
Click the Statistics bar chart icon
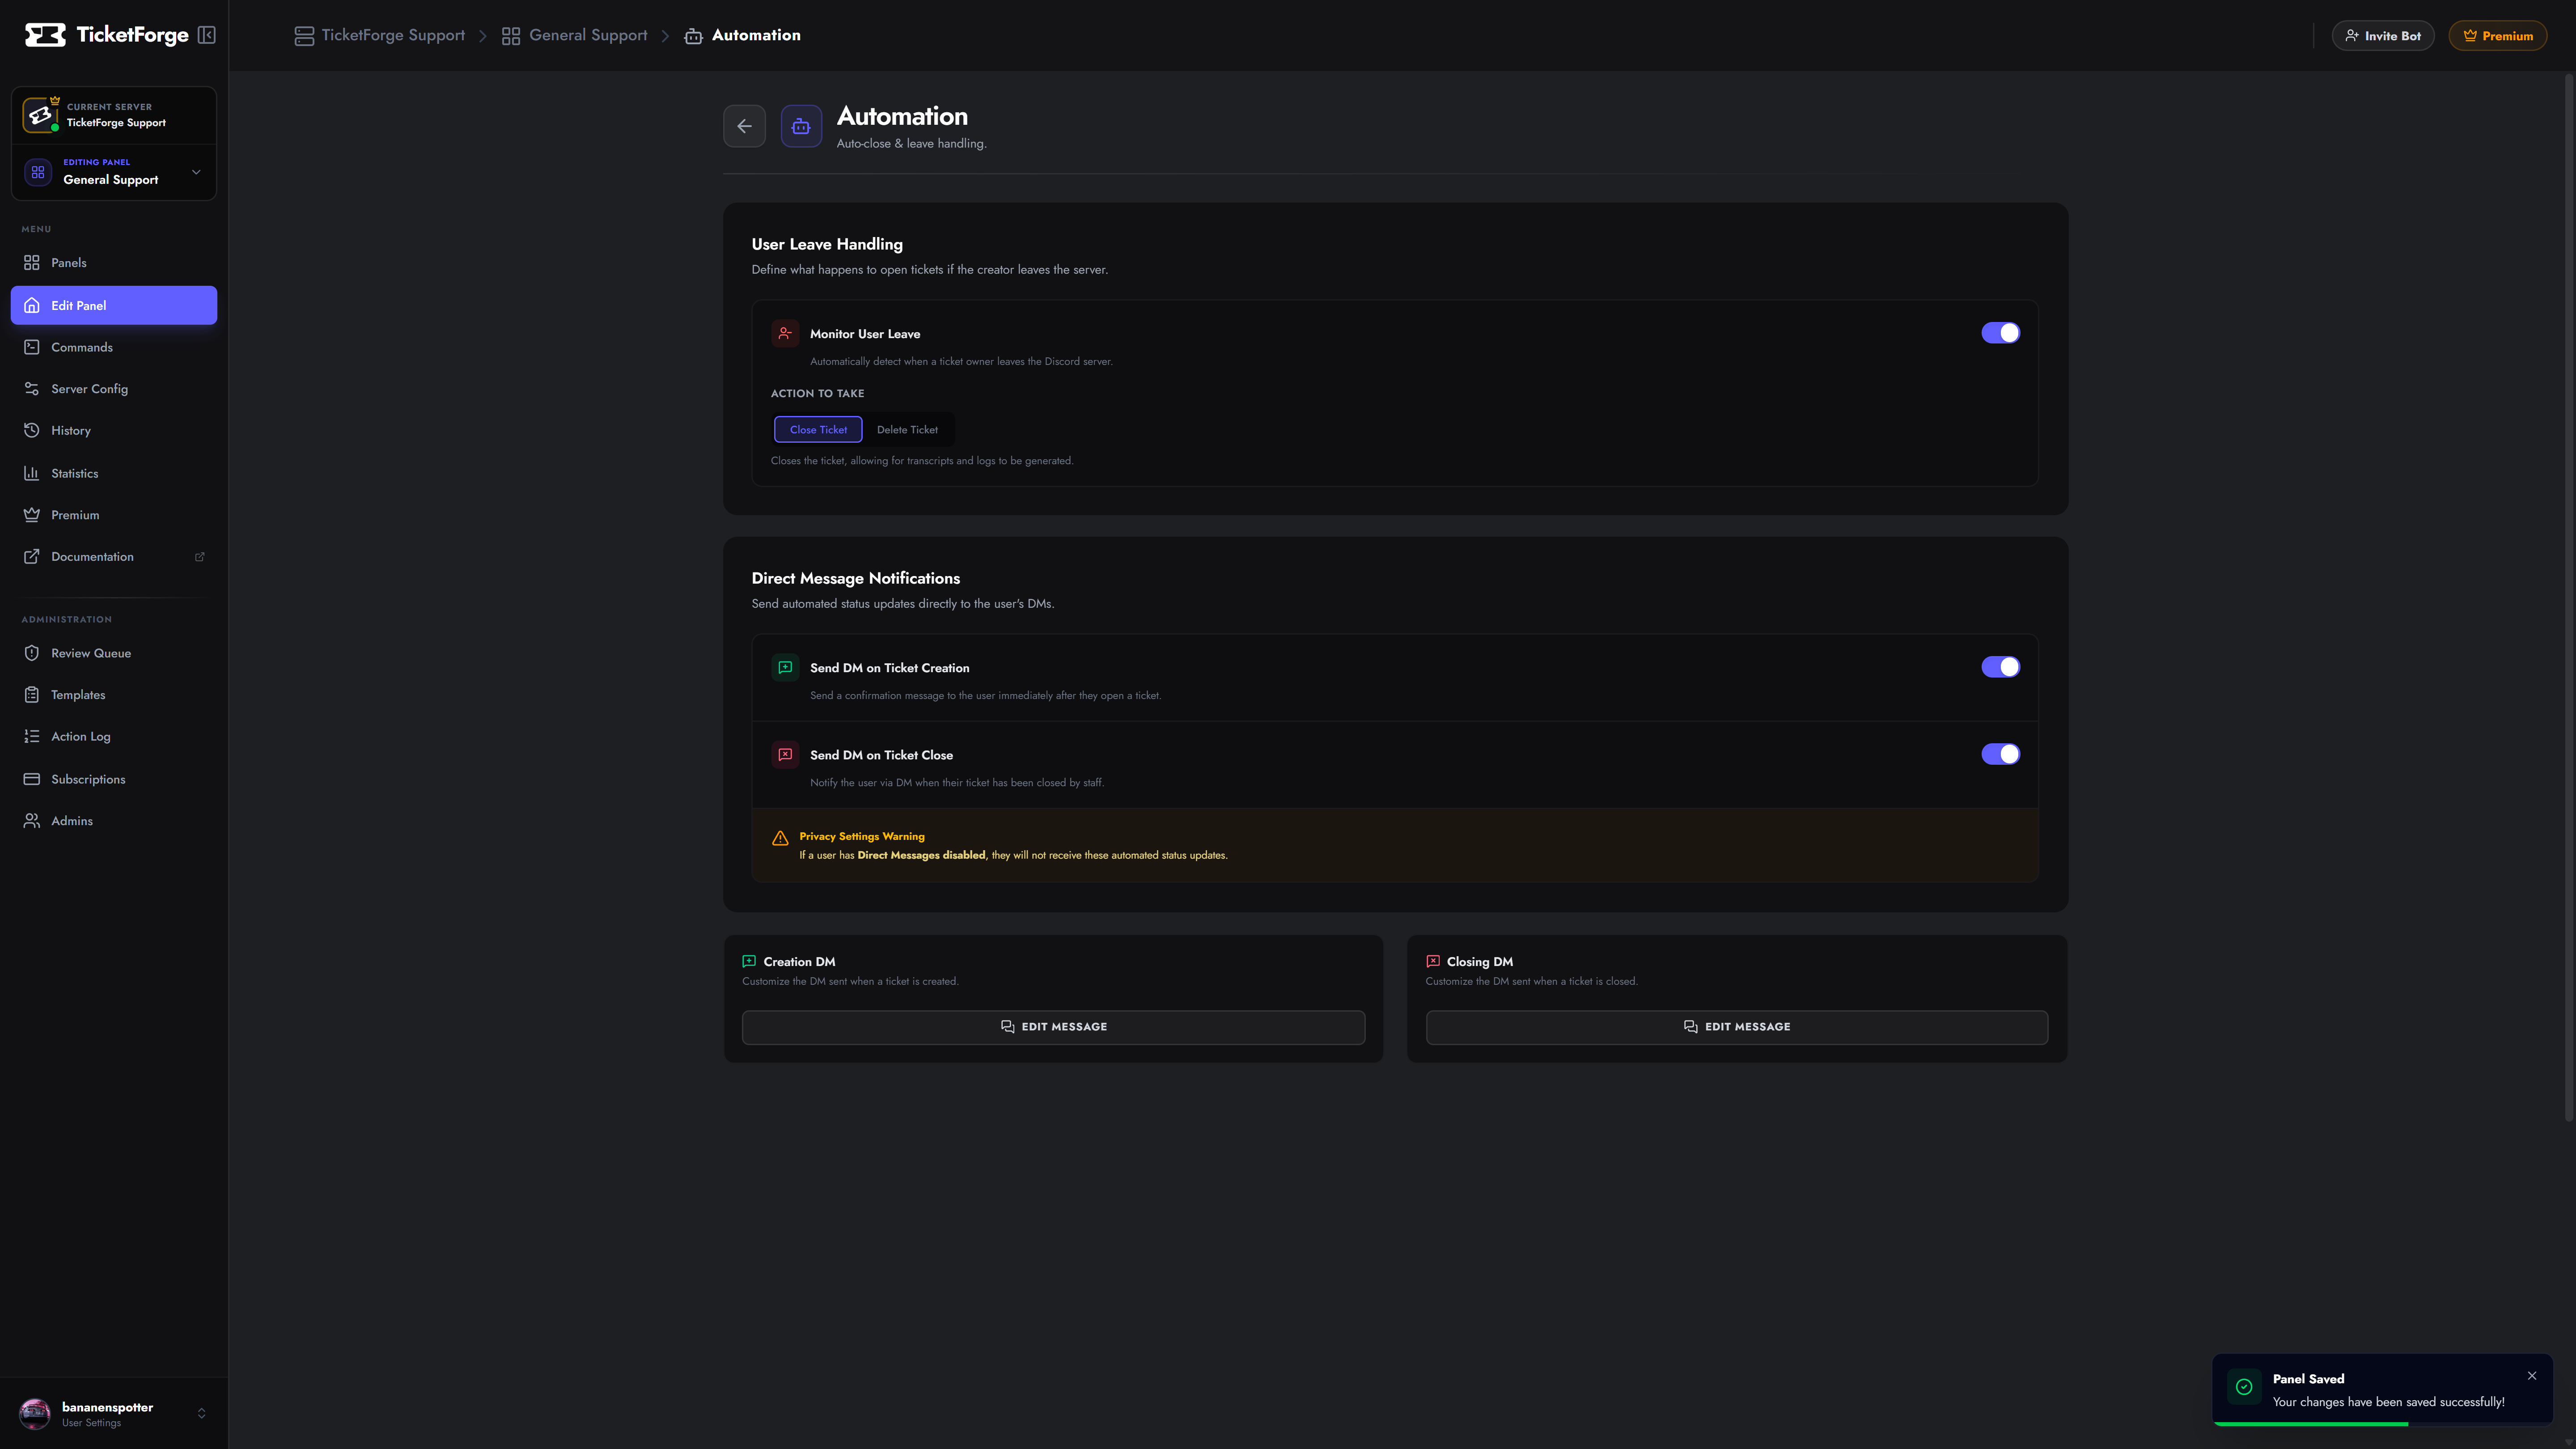pyautogui.click(x=32, y=473)
